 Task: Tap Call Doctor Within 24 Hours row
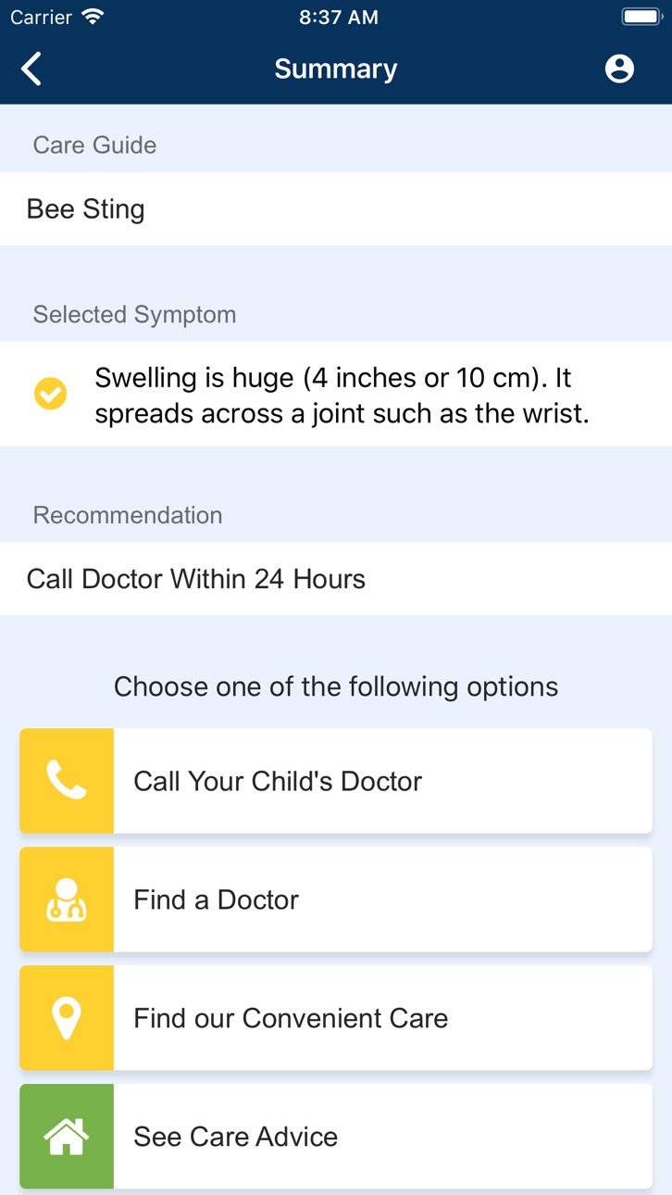point(336,579)
